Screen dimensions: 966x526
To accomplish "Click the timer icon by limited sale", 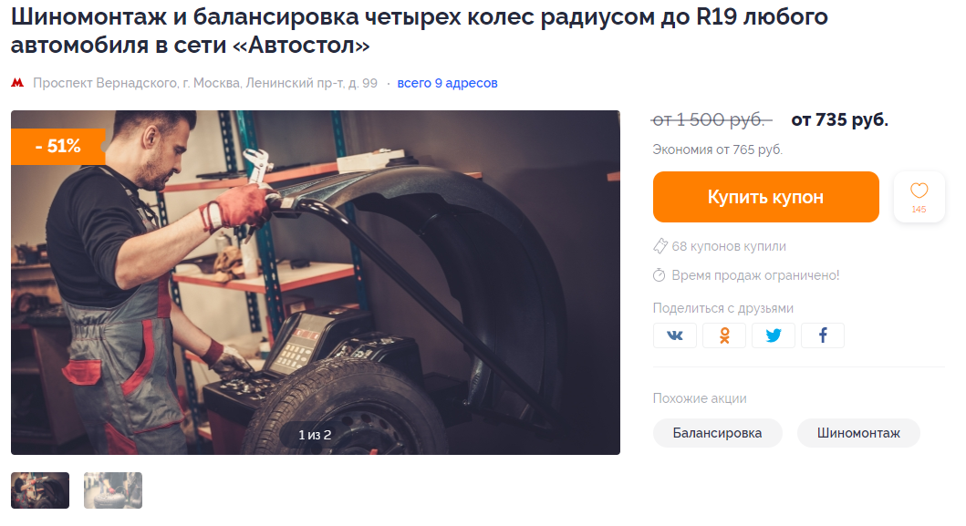I will [x=660, y=275].
